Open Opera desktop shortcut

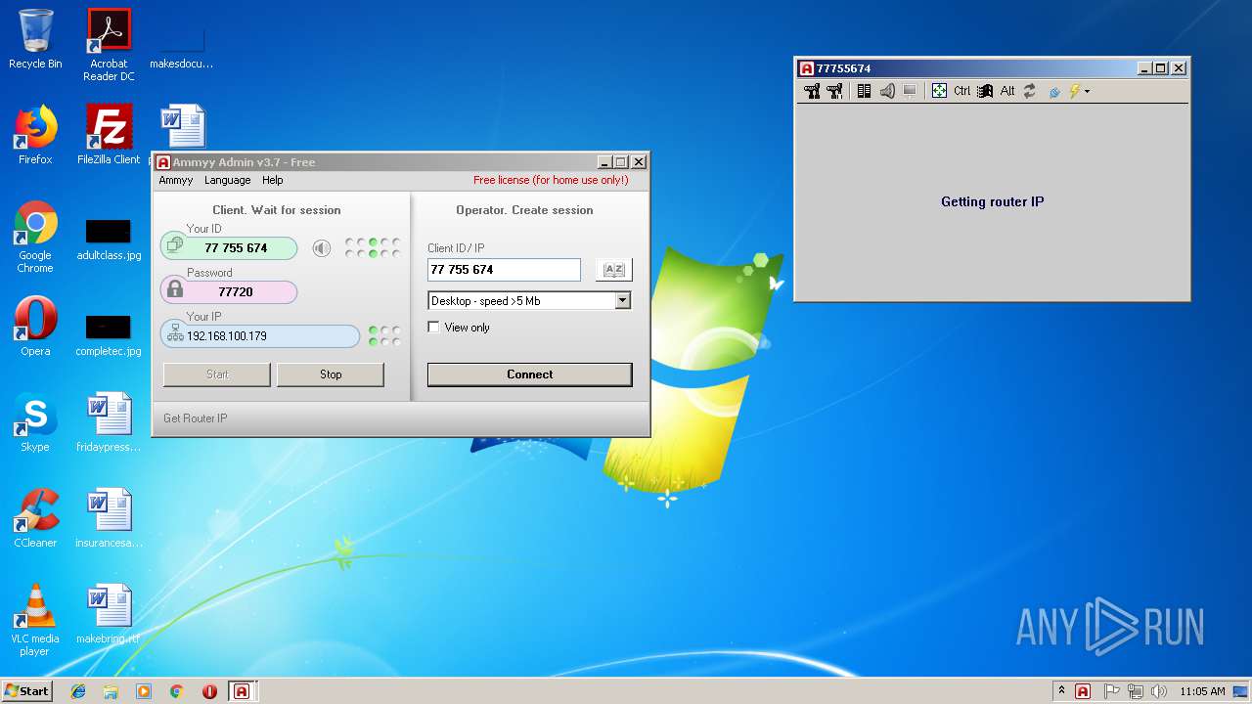pos(35,327)
